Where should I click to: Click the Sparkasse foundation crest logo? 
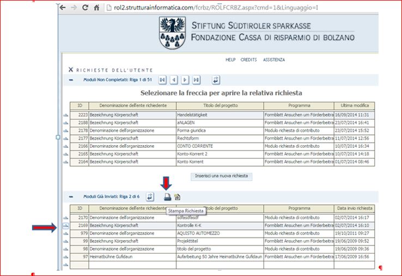[172, 33]
